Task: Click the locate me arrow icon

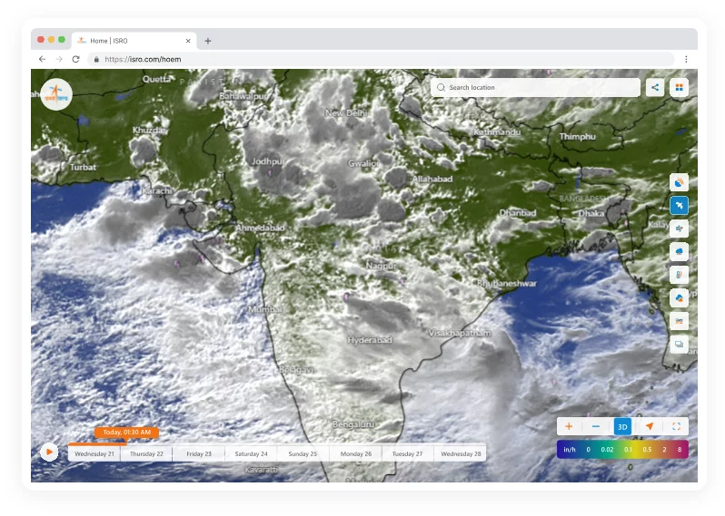Action: tap(650, 426)
